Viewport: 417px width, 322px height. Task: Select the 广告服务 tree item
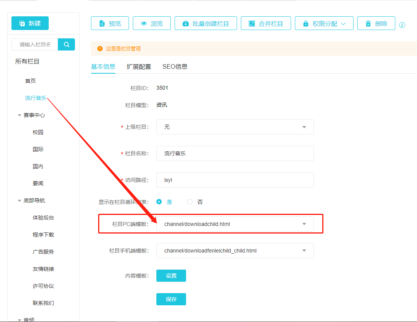click(43, 252)
